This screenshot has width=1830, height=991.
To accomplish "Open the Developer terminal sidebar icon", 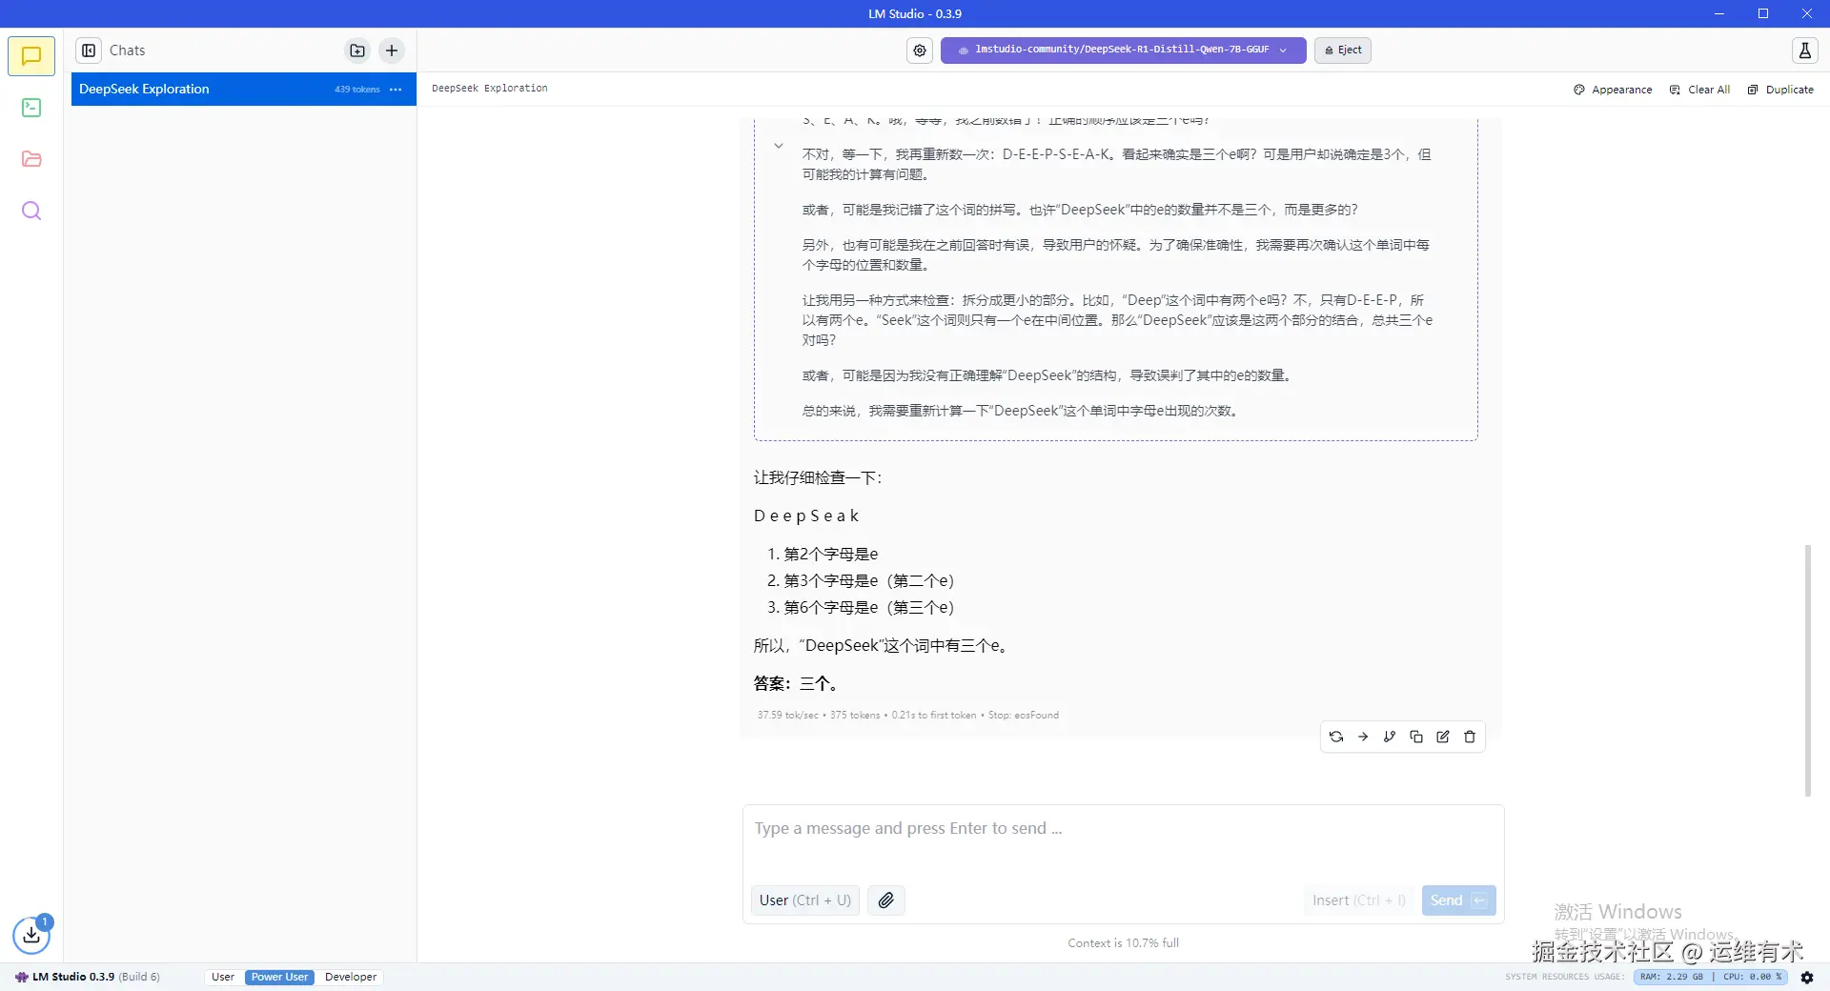I will (31, 108).
